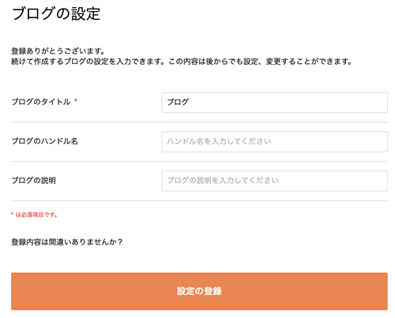Screen dimensions: 395x318
Task: Click the ブログの説明を入力してください placeholder
Action: 223,181
